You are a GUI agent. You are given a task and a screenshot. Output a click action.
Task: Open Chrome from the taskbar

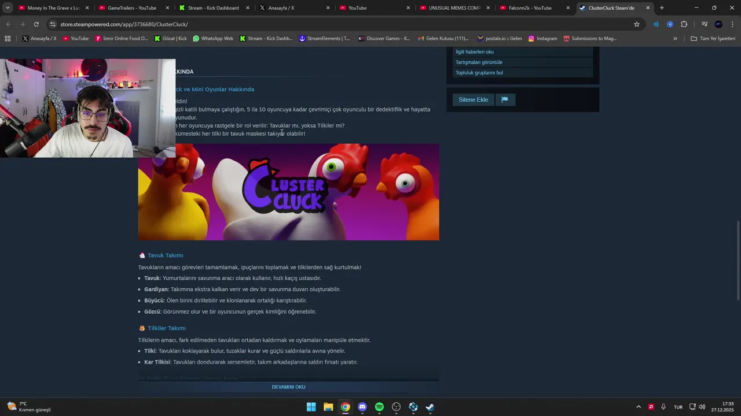coord(345,407)
